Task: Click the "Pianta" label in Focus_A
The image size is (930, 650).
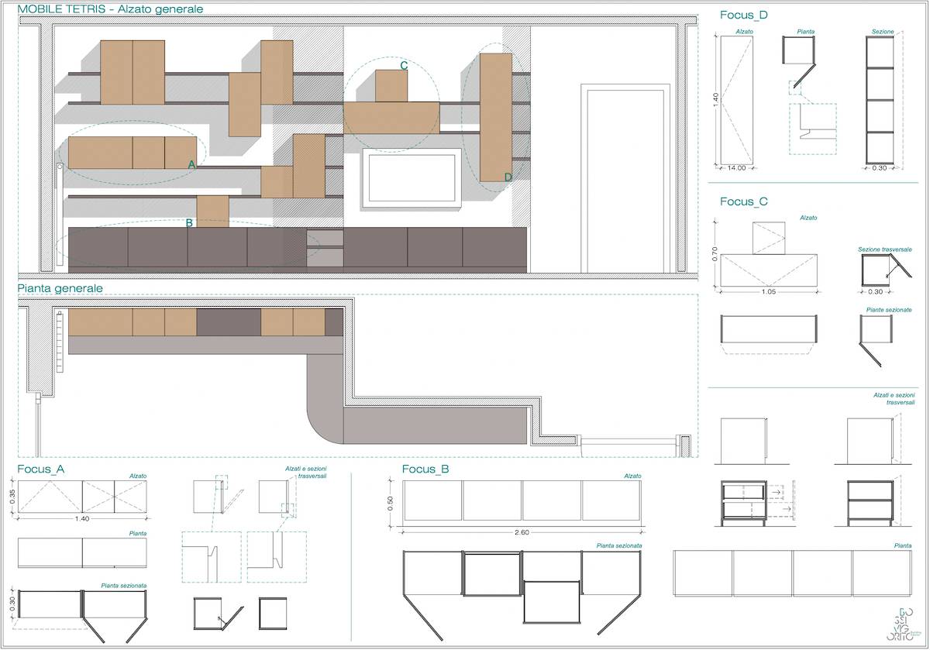Action: click(x=138, y=534)
